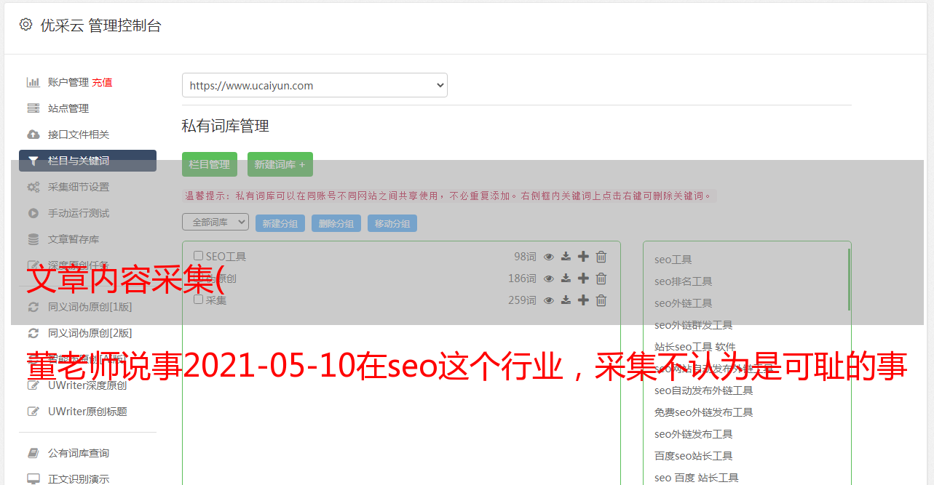Click the book icon beside 公有词库查询
The image size is (934, 485).
tap(33, 453)
